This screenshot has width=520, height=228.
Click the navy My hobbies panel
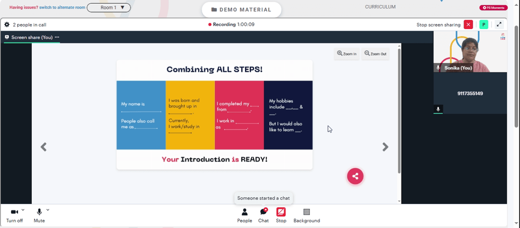tap(288, 115)
